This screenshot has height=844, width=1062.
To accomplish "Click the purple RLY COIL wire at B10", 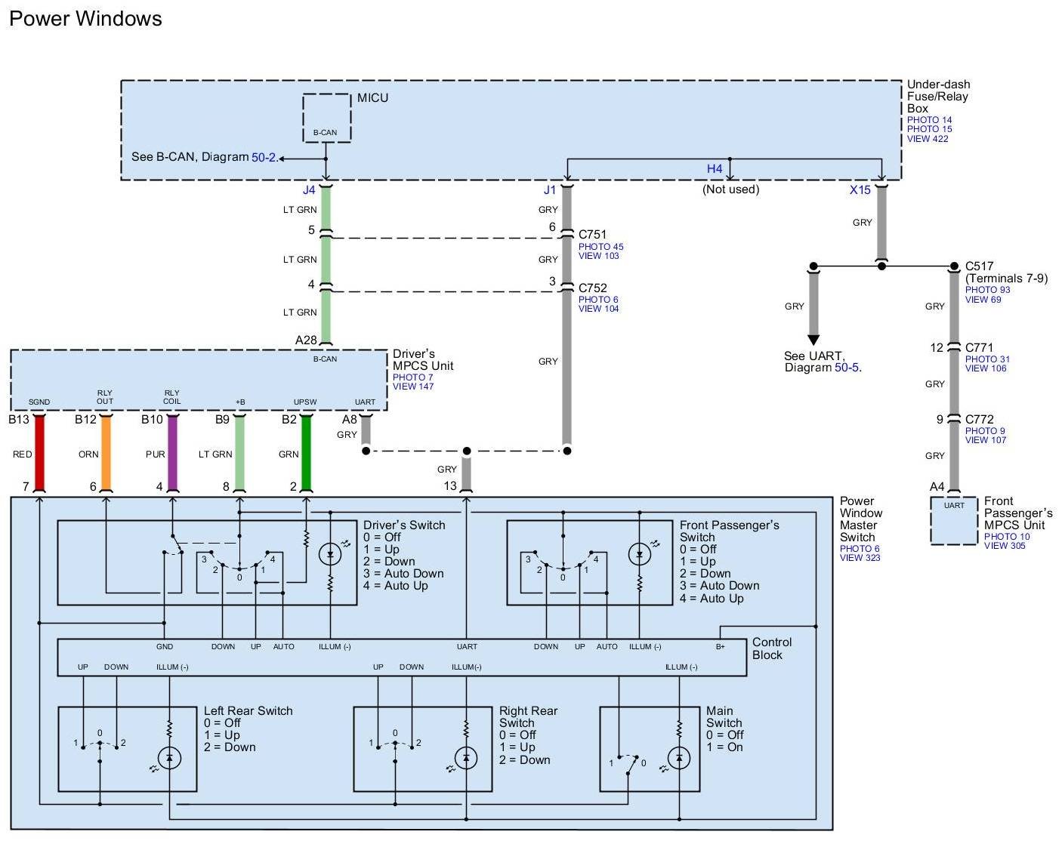I will [x=172, y=453].
